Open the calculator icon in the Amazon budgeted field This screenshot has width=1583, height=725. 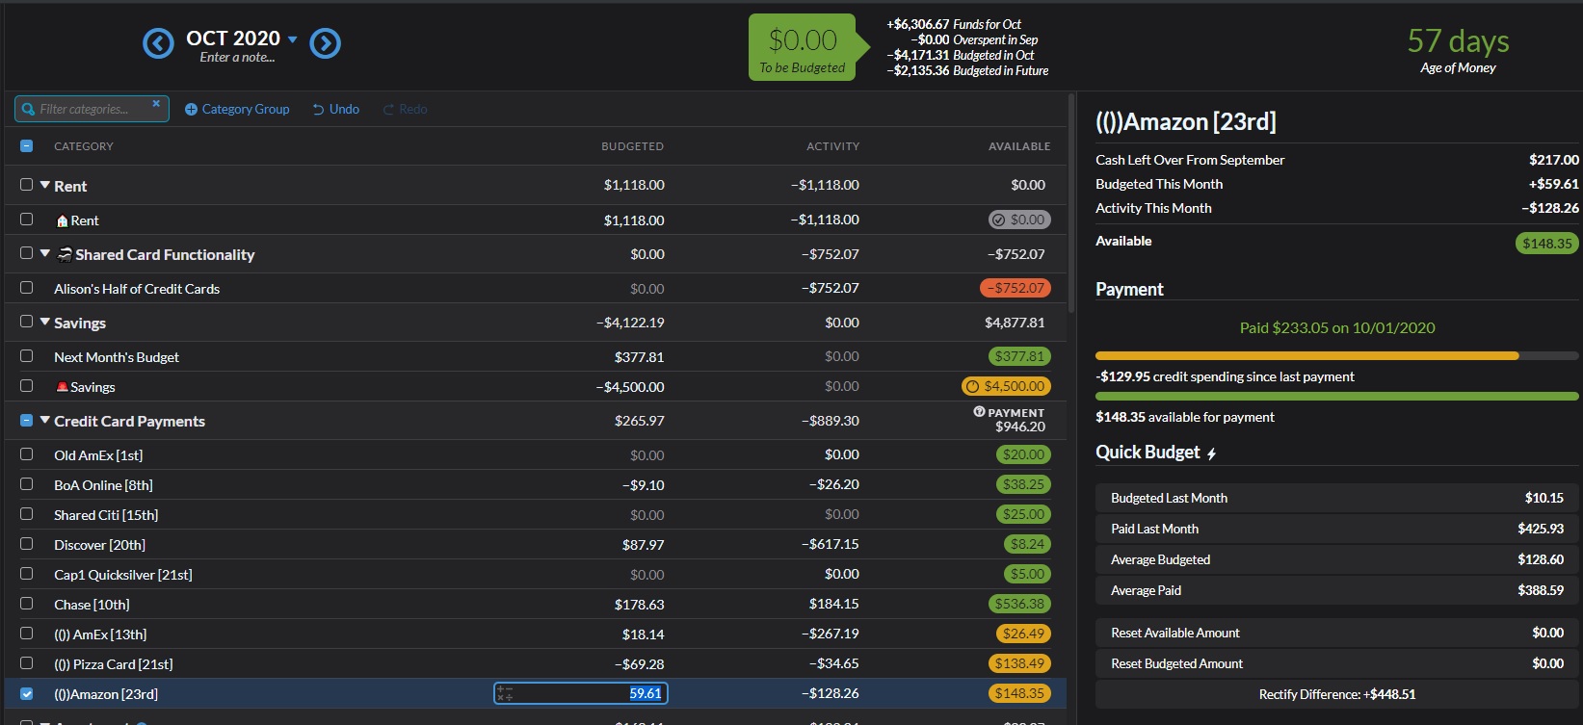point(505,693)
